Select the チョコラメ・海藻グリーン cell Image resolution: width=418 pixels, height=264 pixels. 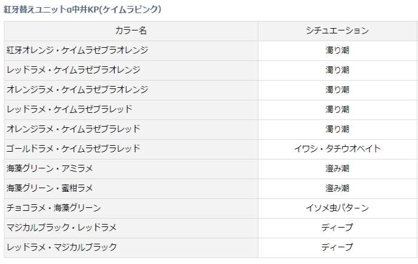[54, 208]
